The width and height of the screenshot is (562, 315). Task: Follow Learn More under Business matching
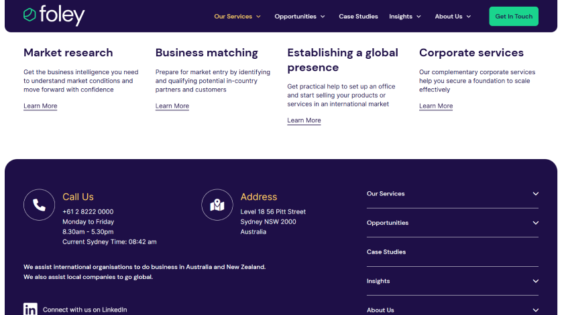[172, 106]
